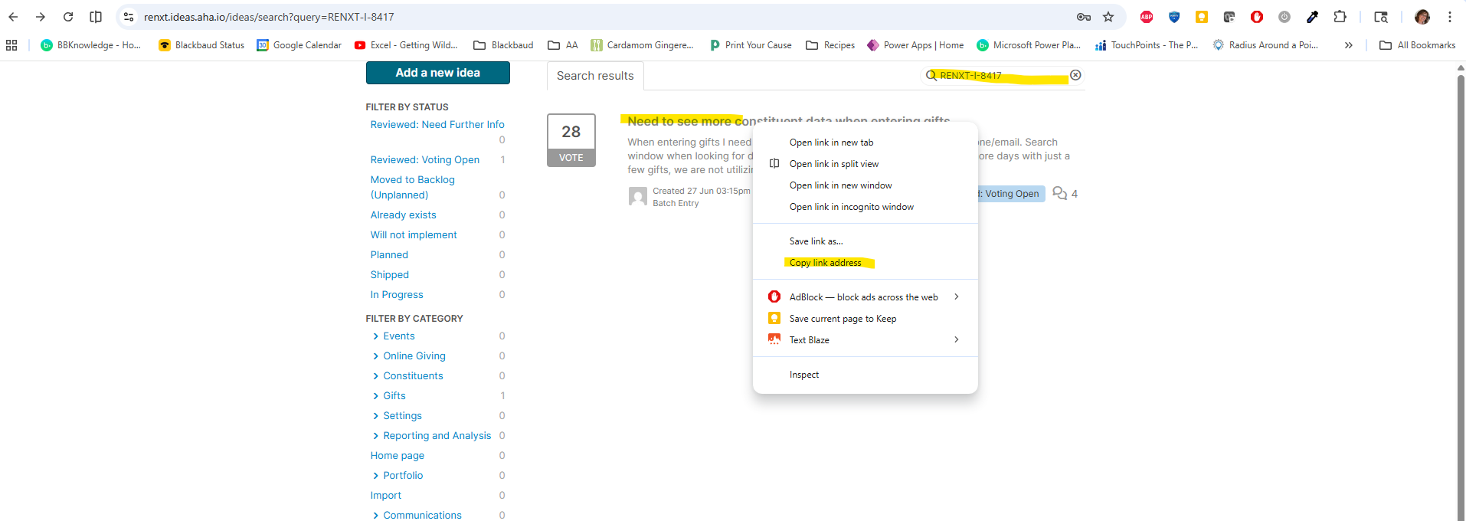This screenshot has width=1466, height=521.
Task: Bookmark this page with the star icon
Action: click(x=1108, y=17)
